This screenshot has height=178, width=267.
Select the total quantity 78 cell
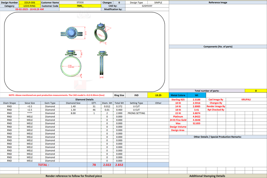[94, 165]
